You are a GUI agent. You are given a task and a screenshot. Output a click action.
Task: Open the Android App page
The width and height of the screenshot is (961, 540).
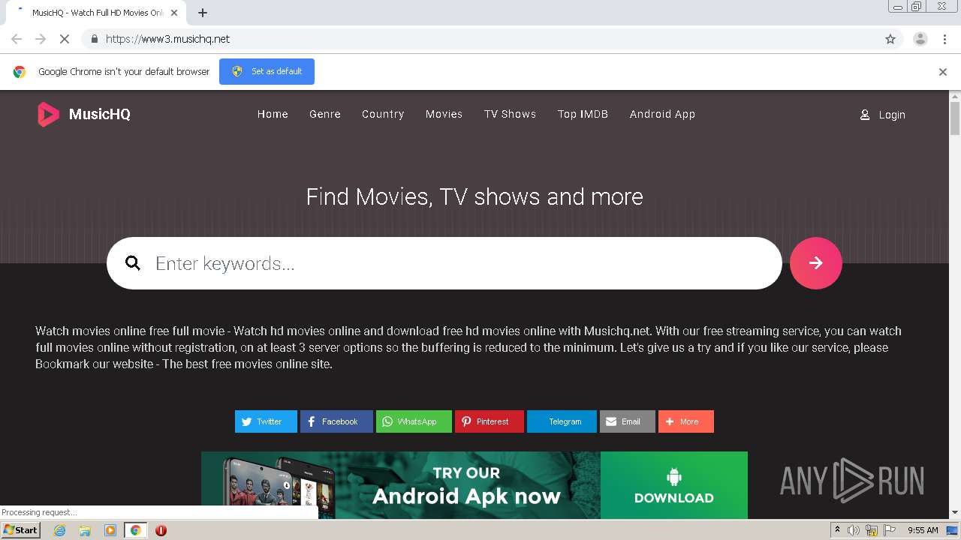[662, 114]
